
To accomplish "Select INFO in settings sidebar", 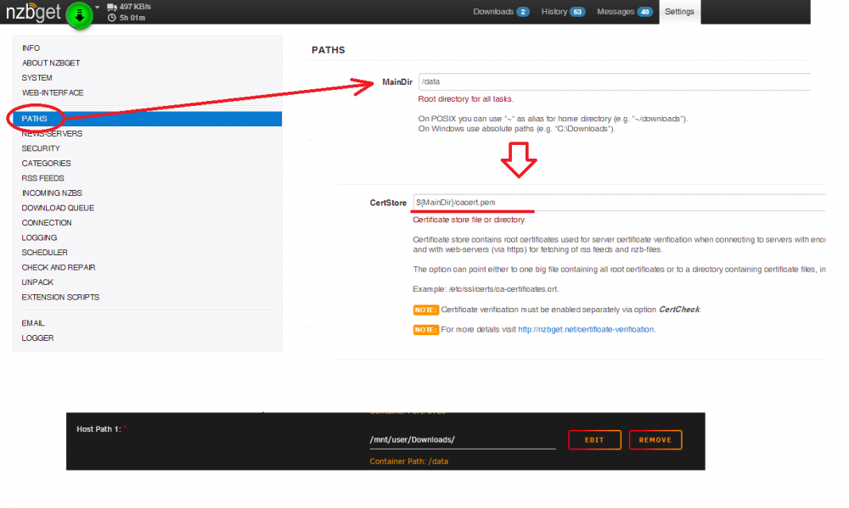I will (31, 48).
